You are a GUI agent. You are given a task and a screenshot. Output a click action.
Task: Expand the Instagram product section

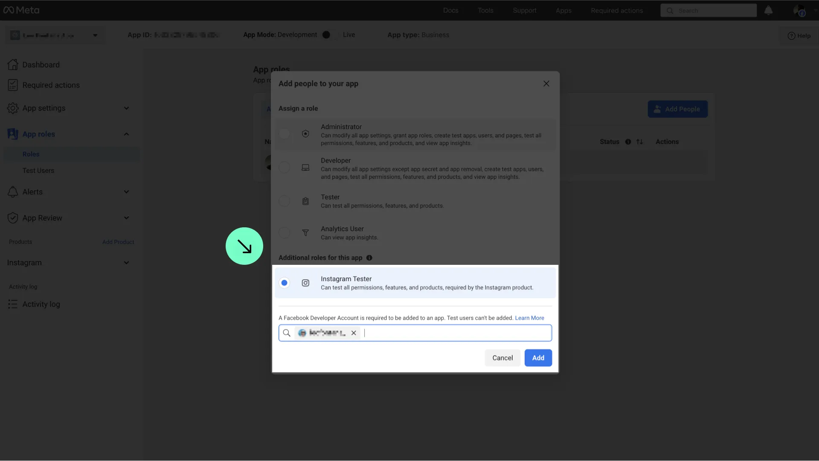(126, 262)
